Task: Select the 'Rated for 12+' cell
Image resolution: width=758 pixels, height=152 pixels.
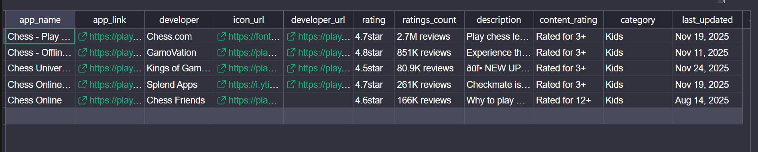Action: 568,100
